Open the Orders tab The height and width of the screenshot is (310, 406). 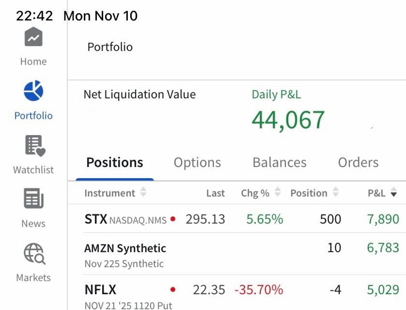coord(358,162)
